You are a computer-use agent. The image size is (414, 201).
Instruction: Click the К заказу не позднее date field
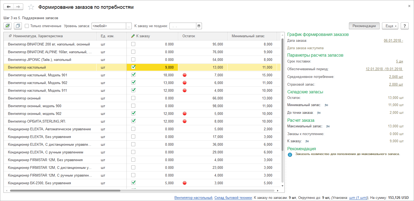pyautogui.click(x=183, y=26)
